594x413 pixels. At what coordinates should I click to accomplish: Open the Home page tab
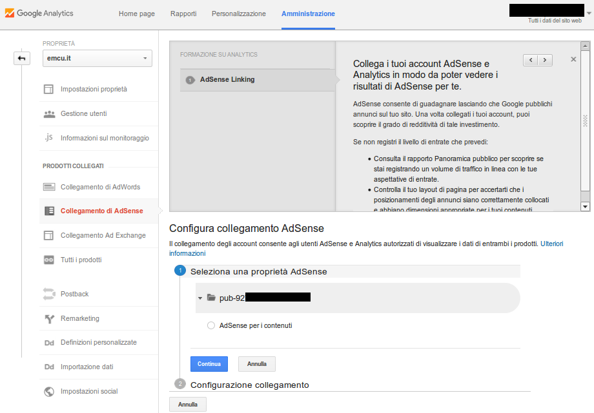[137, 14]
